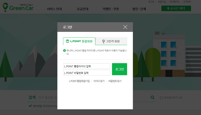This screenshot has height=115, width=201.
Task: Click the Green Car logo
Action: pyautogui.click(x=18, y=7)
